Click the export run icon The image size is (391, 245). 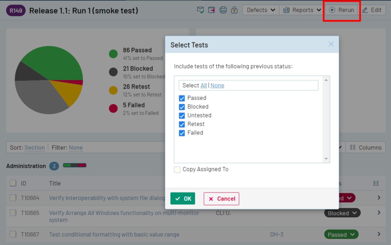[211, 10]
